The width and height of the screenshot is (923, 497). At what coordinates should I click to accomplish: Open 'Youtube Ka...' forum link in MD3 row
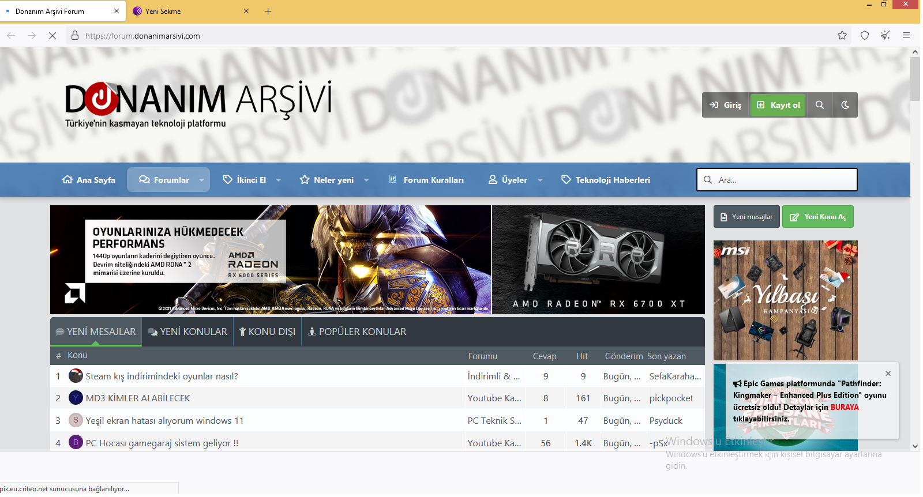(x=494, y=398)
